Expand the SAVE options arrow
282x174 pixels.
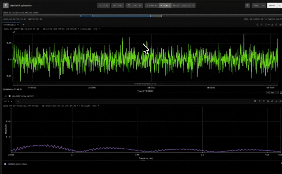(263, 5)
